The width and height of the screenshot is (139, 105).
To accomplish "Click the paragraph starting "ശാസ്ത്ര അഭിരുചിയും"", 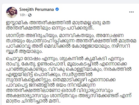I will point(71,43).
